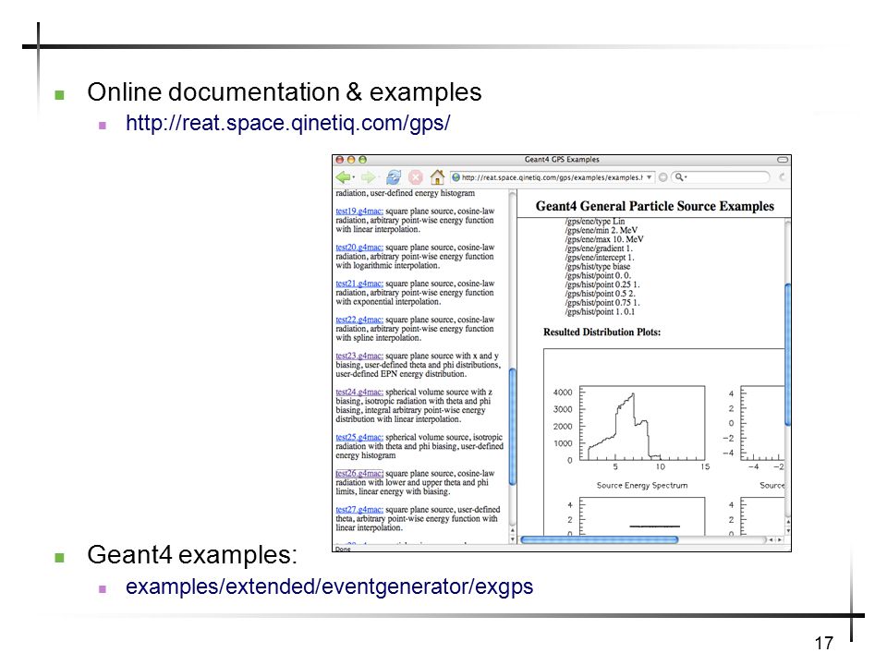
Task: Go to the Home page icon
Action: pyautogui.click(x=437, y=177)
